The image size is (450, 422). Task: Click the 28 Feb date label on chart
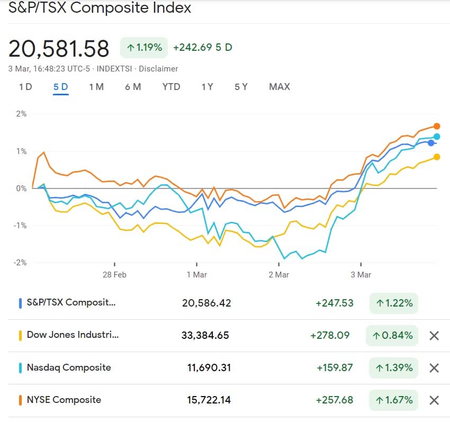pos(114,275)
